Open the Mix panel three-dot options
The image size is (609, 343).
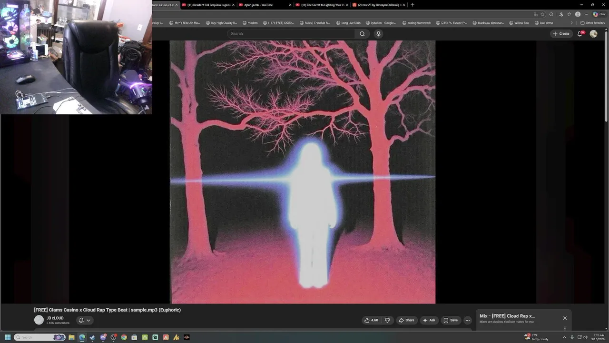point(565,328)
